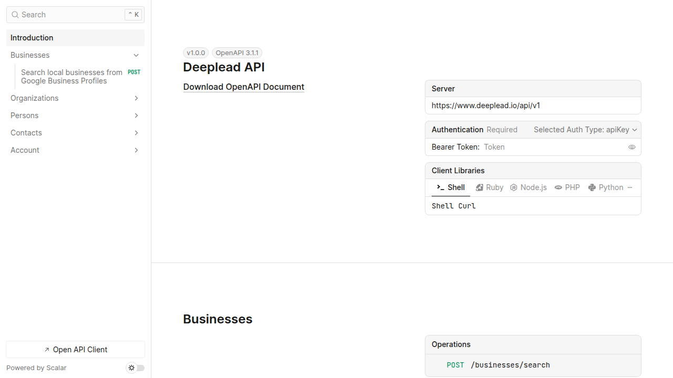Click the ⌃K keyboard shortcut badge

click(134, 15)
